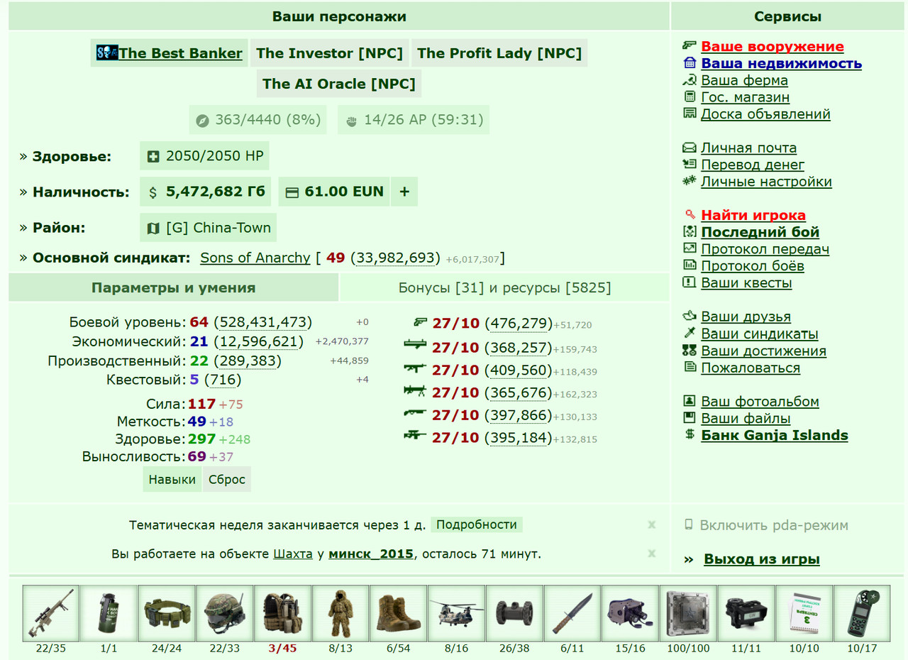
Task: Switch to The Profit Lady [NPC] character
Action: (x=499, y=53)
